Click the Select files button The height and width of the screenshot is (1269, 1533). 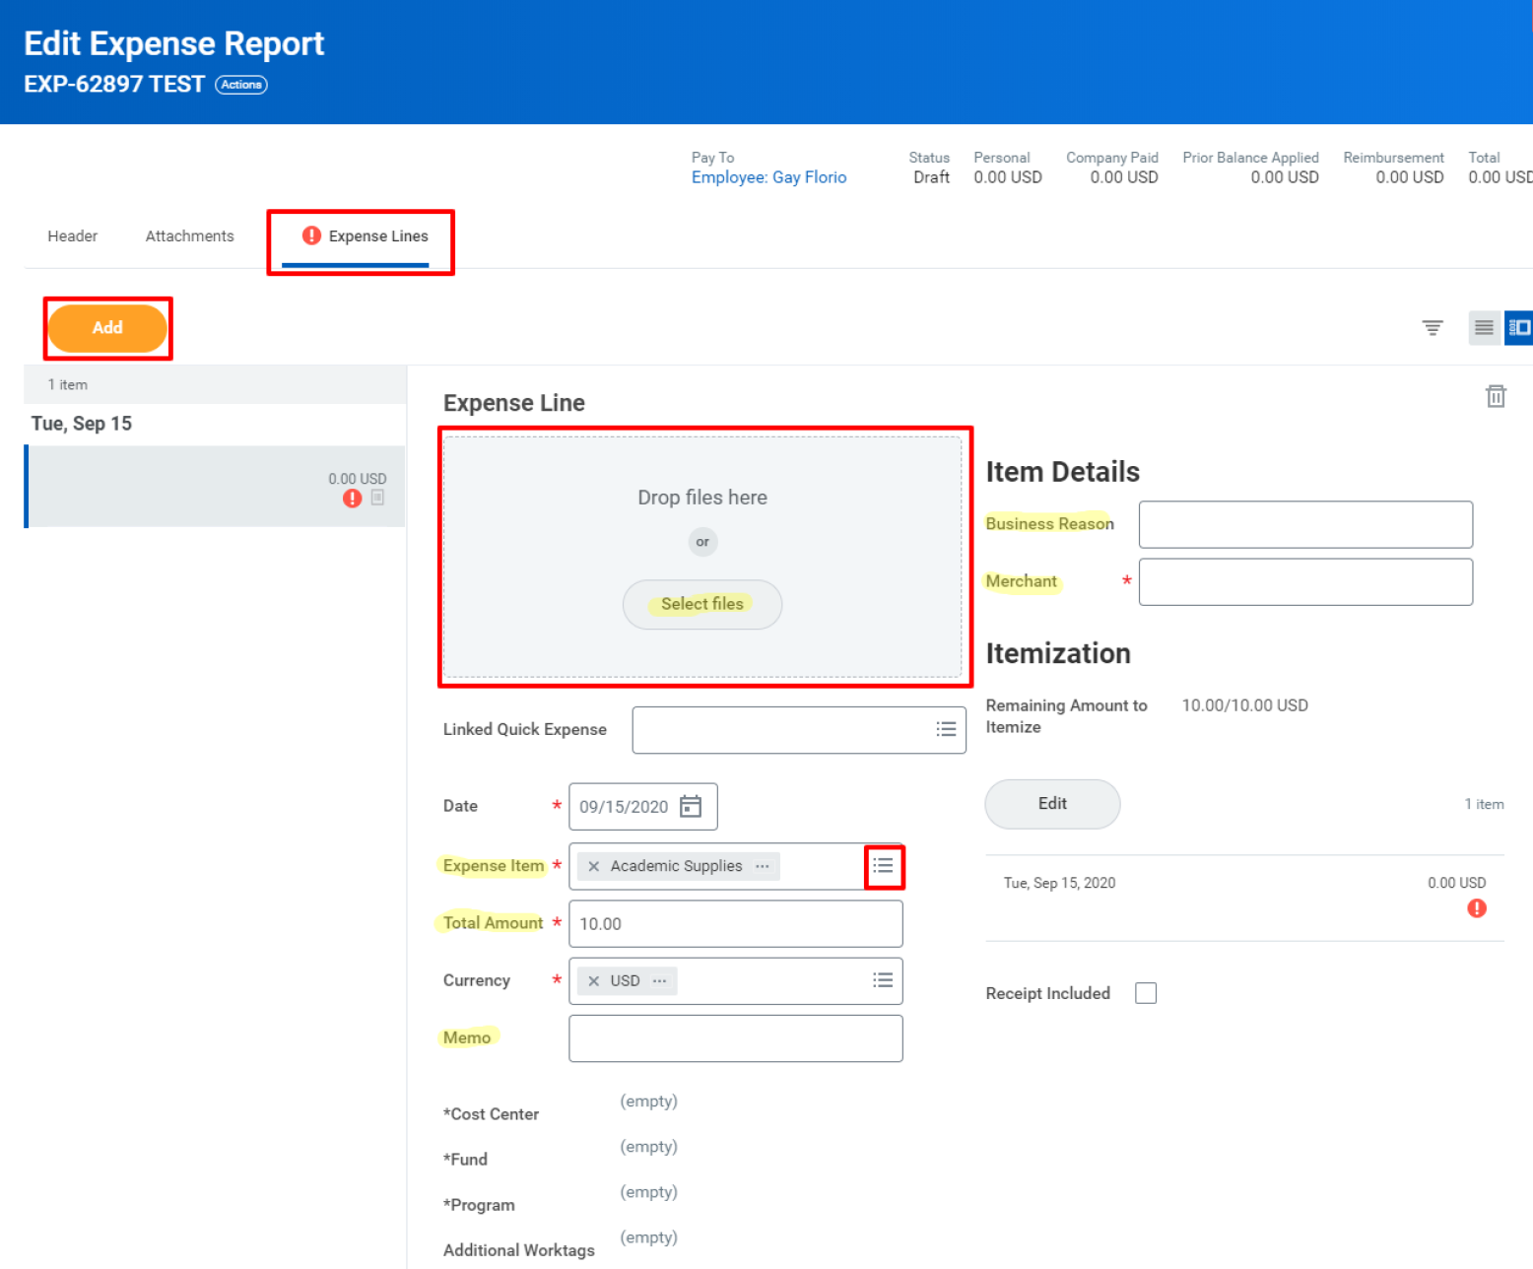[702, 604]
